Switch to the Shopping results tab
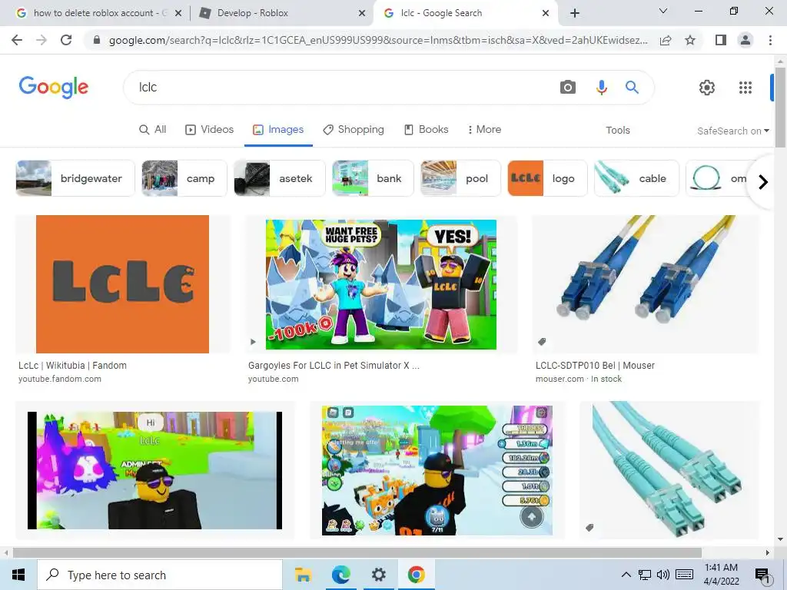787x590 pixels. tap(354, 129)
